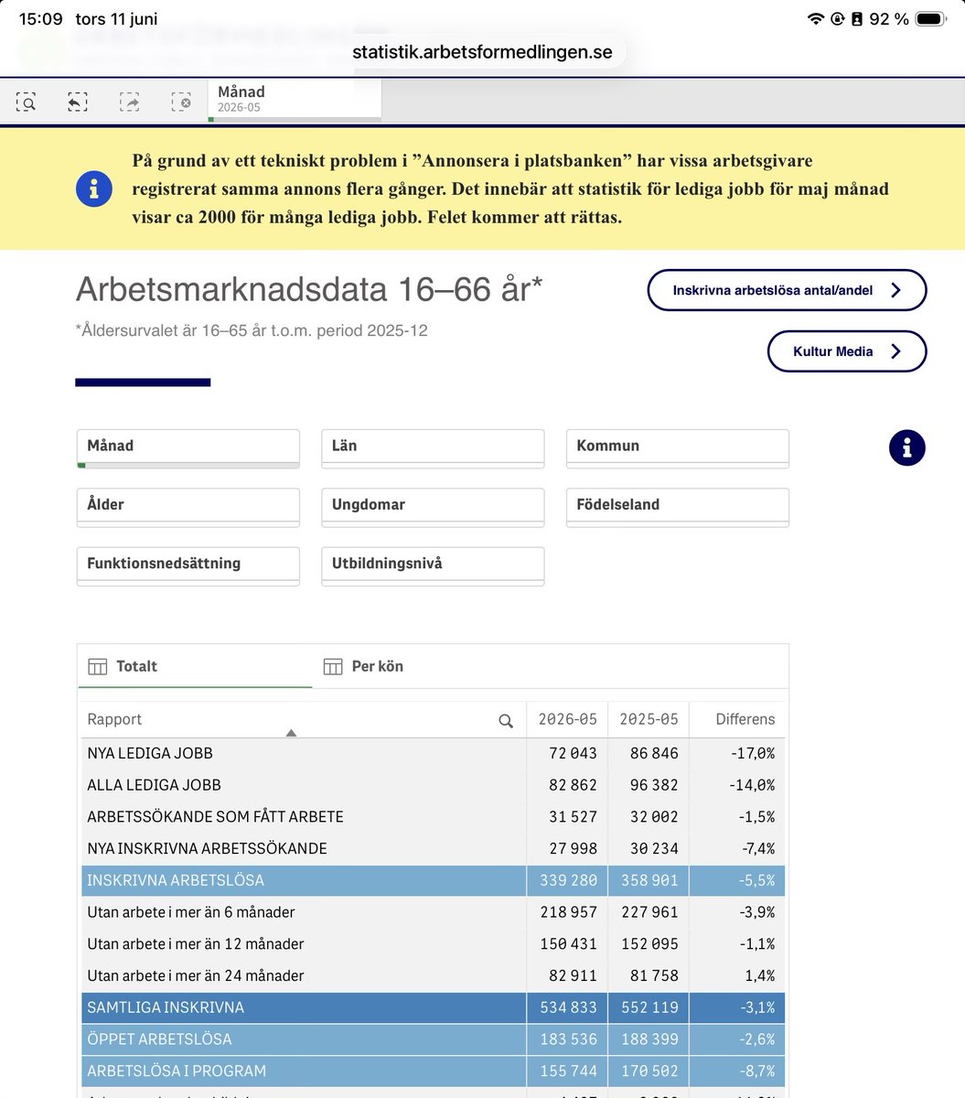Select Utan arbete i mer än 12 månader
Viewport: 965px width, 1098px height.
pyautogui.click(x=433, y=943)
